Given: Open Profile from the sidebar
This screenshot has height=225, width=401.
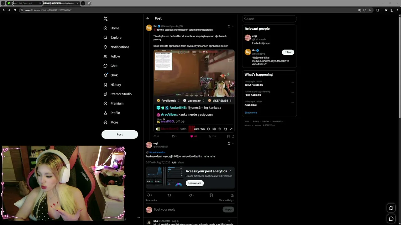Looking at the screenshot, I should (x=112, y=113).
